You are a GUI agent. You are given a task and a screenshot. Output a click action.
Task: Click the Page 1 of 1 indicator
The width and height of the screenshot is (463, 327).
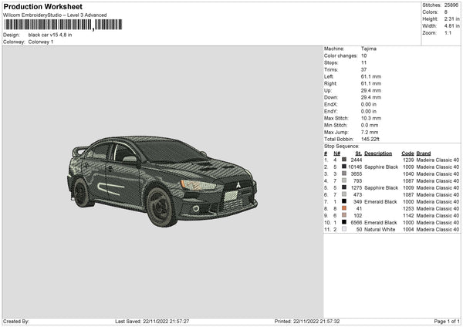click(443, 321)
